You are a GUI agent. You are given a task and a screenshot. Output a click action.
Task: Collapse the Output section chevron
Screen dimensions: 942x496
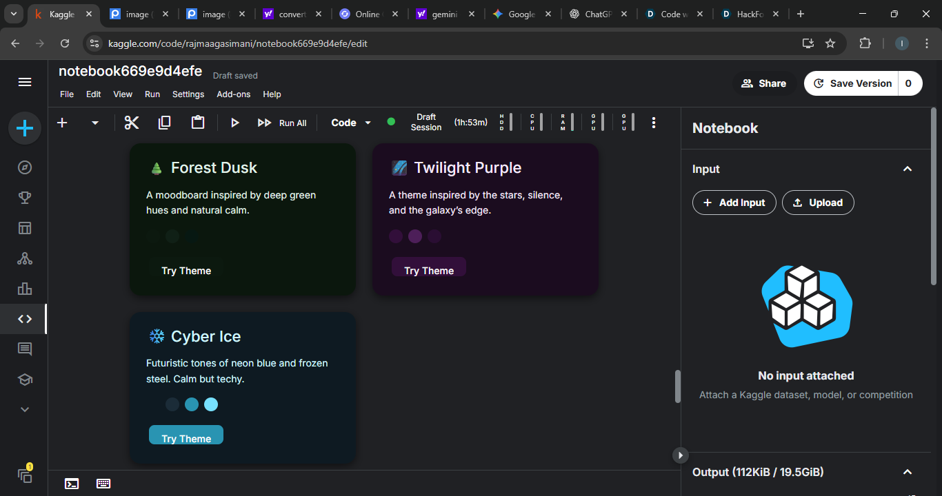(x=908, y=472)
